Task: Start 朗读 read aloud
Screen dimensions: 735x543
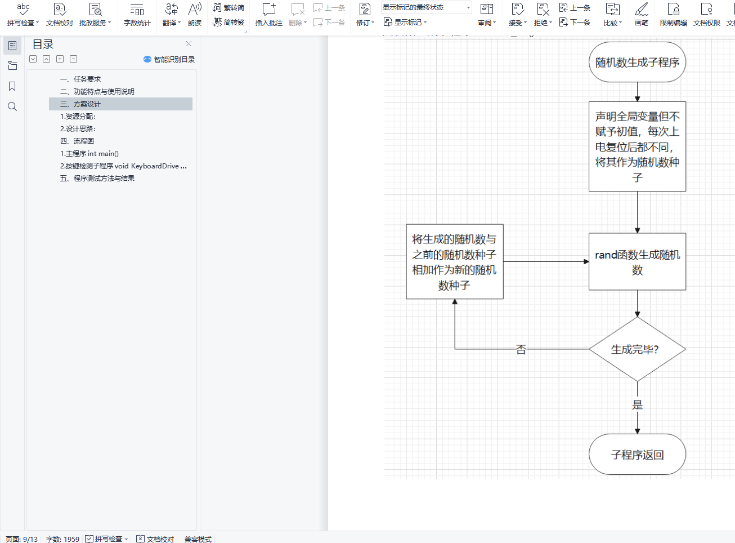Action: coord(195,14)
